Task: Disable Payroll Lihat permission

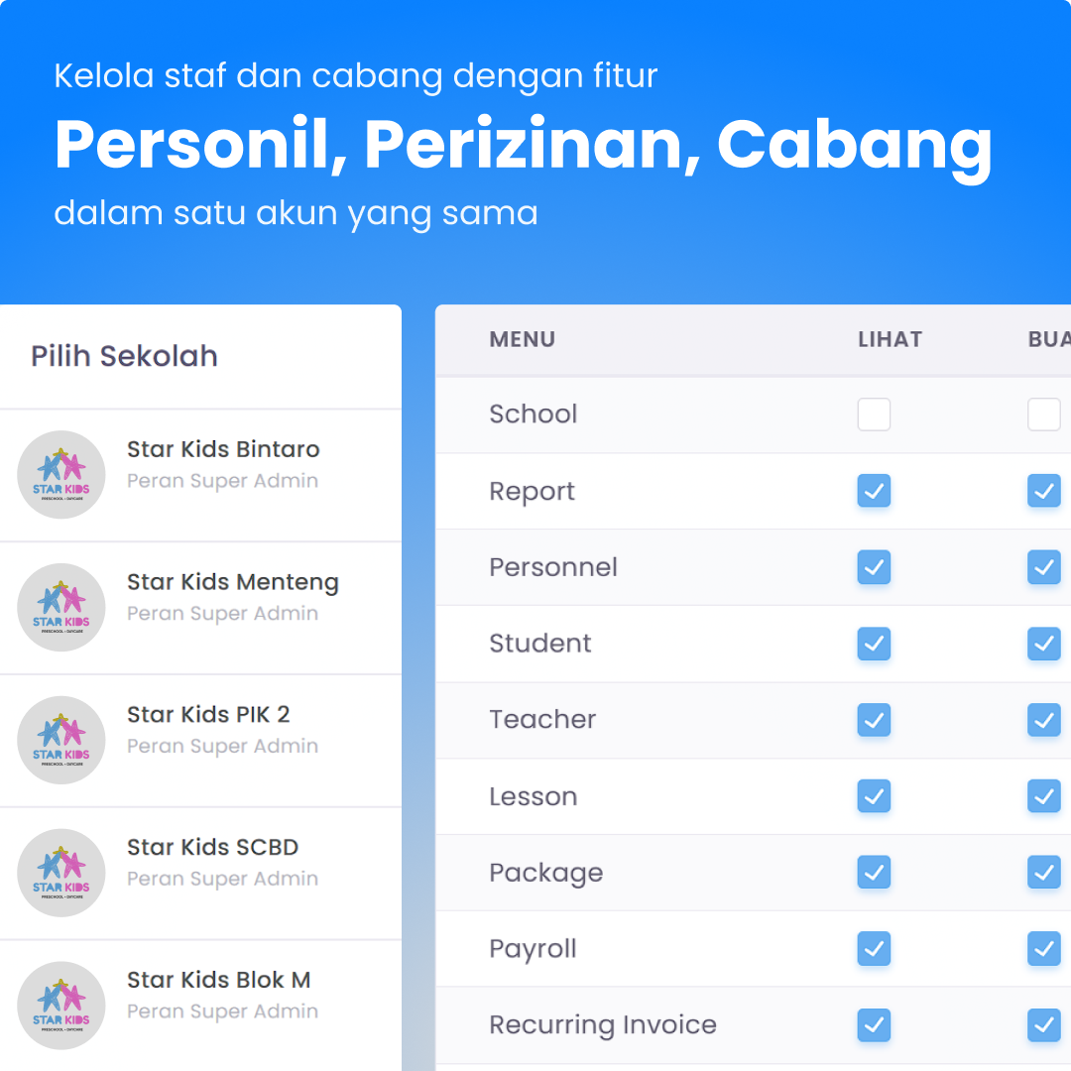Action: [x=874, y=949]
